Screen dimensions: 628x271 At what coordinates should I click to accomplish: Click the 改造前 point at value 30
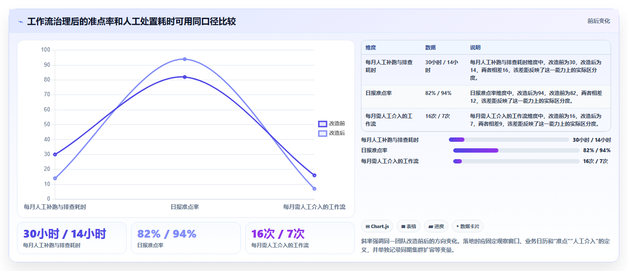(x=55, y=154)
